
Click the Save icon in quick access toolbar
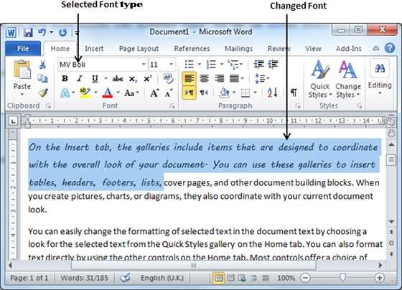[x=28, y=32]
